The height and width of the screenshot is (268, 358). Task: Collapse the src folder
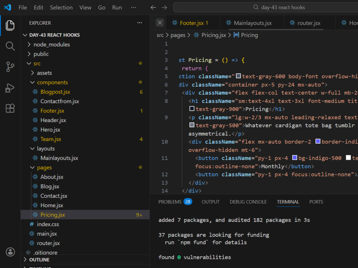29,63
